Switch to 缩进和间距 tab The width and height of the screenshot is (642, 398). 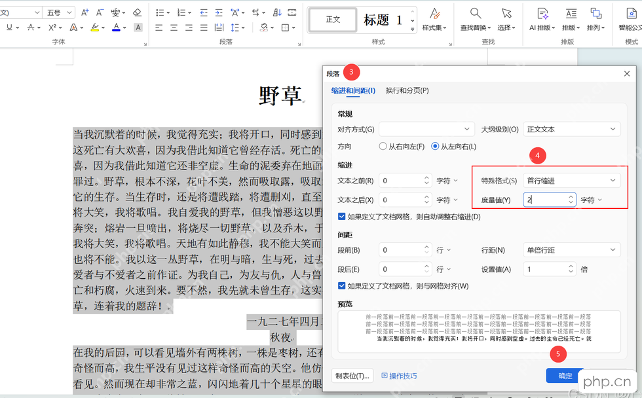tap(353, 90)
